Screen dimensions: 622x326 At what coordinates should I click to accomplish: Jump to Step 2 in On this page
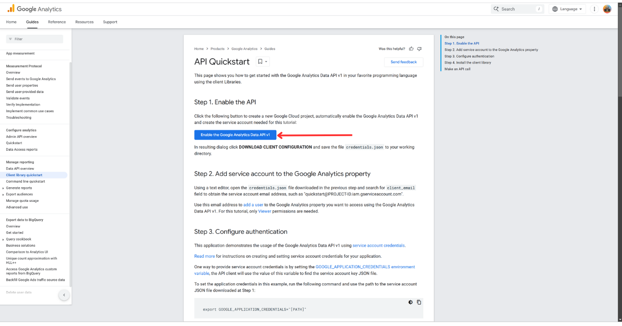point(491,50)
